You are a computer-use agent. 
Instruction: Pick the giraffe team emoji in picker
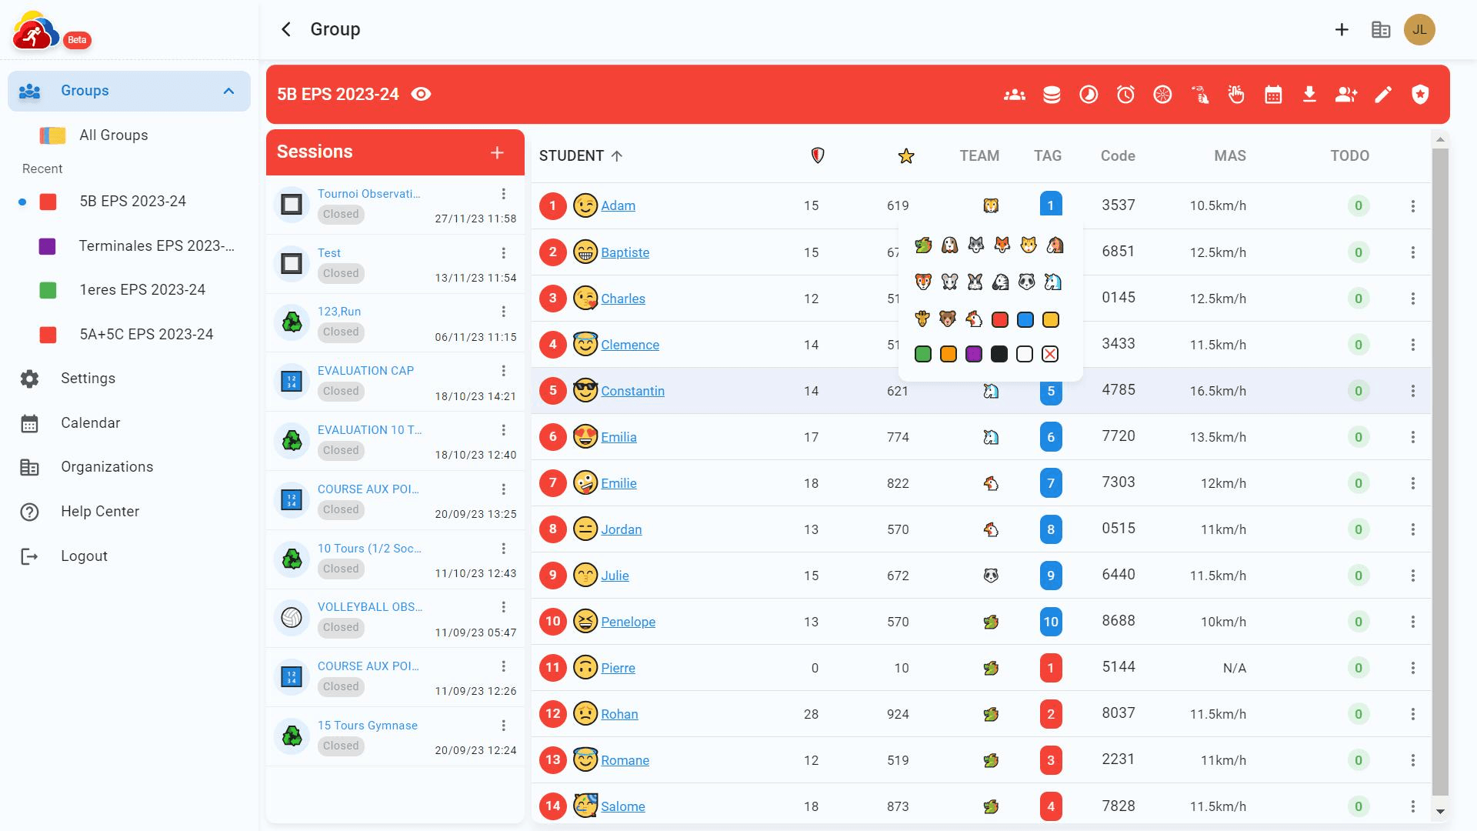tap(923, 319)
